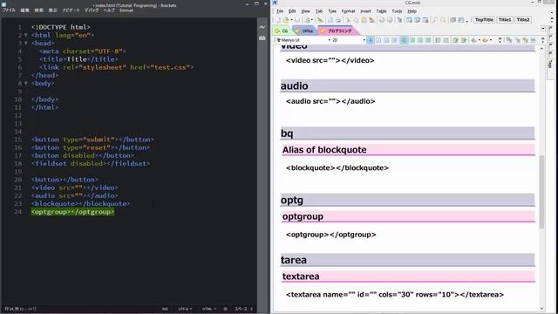Click the Print icon in CG.mmk toolbar
The height and width of the screenshot is (314, 558).
[x=338, y=20]
